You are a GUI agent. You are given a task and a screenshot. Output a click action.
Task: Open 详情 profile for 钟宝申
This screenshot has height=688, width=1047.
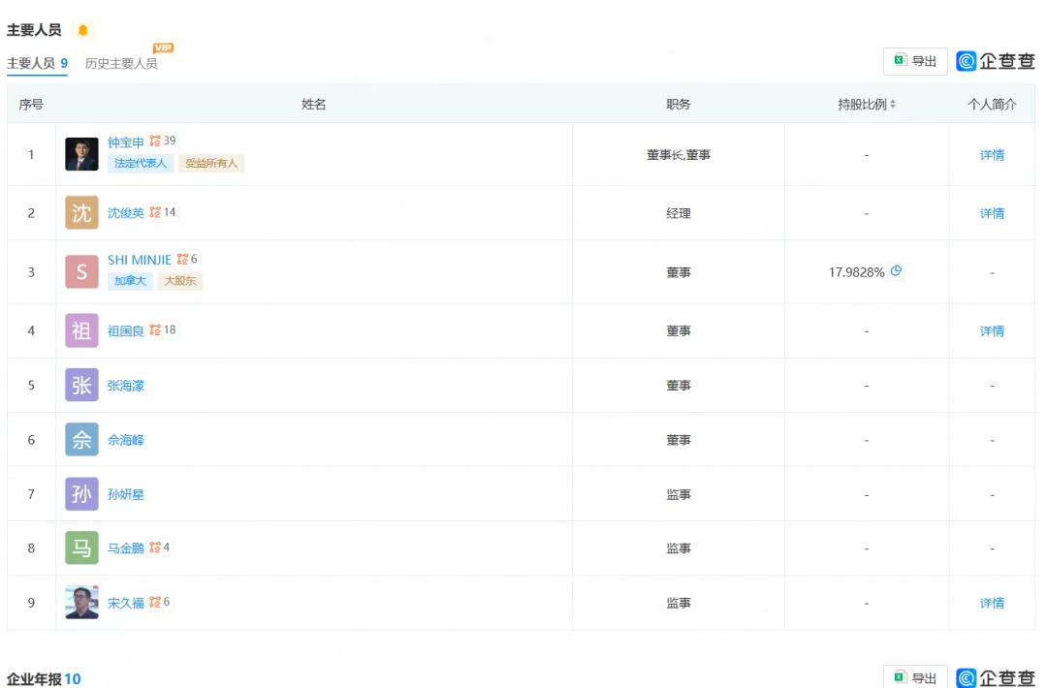[992, 155]
